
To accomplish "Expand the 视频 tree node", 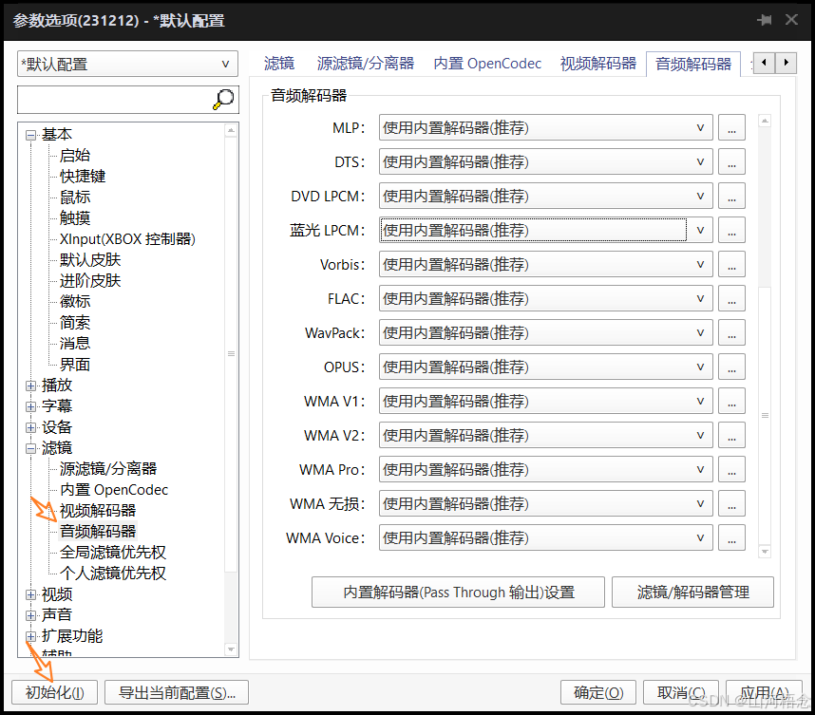I will click(x=30, y=594).
